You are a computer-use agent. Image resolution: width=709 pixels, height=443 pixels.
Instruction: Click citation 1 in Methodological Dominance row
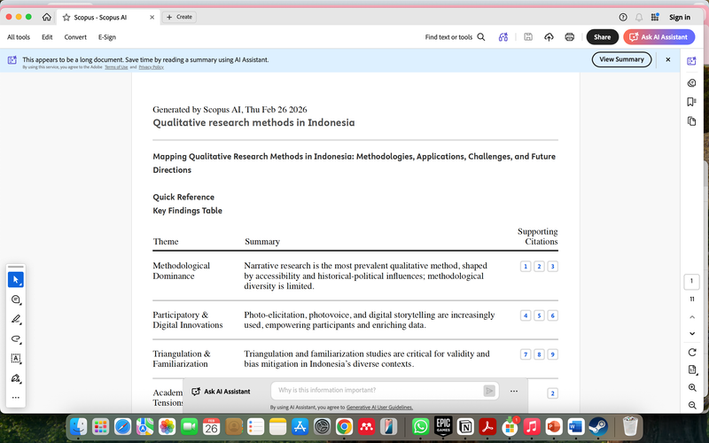point(526,267)
